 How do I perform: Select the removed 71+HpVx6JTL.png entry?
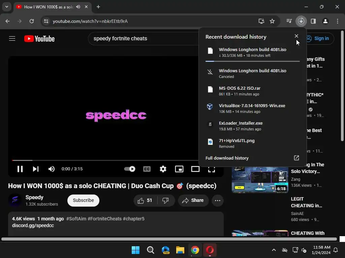click(252, 143)
